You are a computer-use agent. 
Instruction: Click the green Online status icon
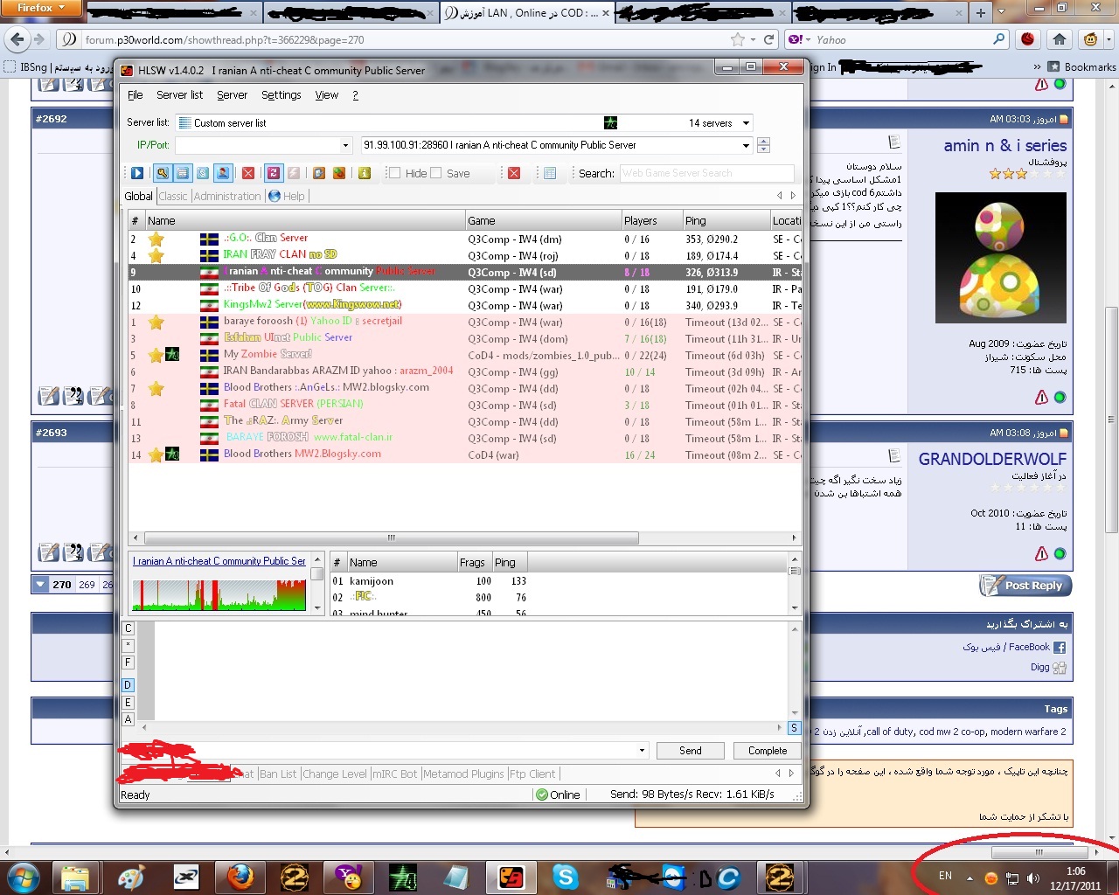(542, 794)
